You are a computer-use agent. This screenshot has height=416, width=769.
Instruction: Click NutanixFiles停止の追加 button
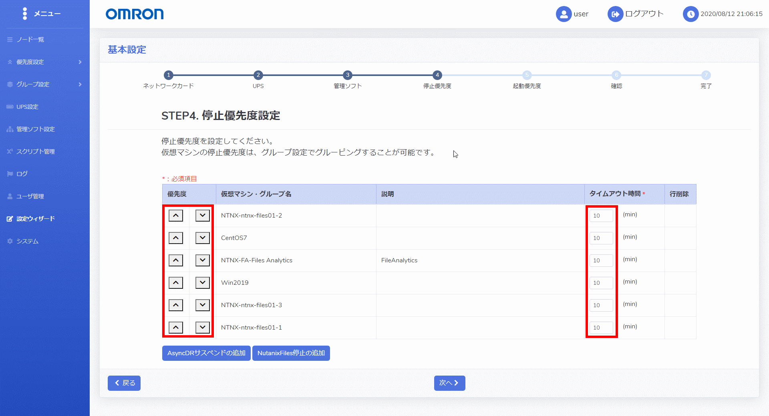(x=291, y=353)
